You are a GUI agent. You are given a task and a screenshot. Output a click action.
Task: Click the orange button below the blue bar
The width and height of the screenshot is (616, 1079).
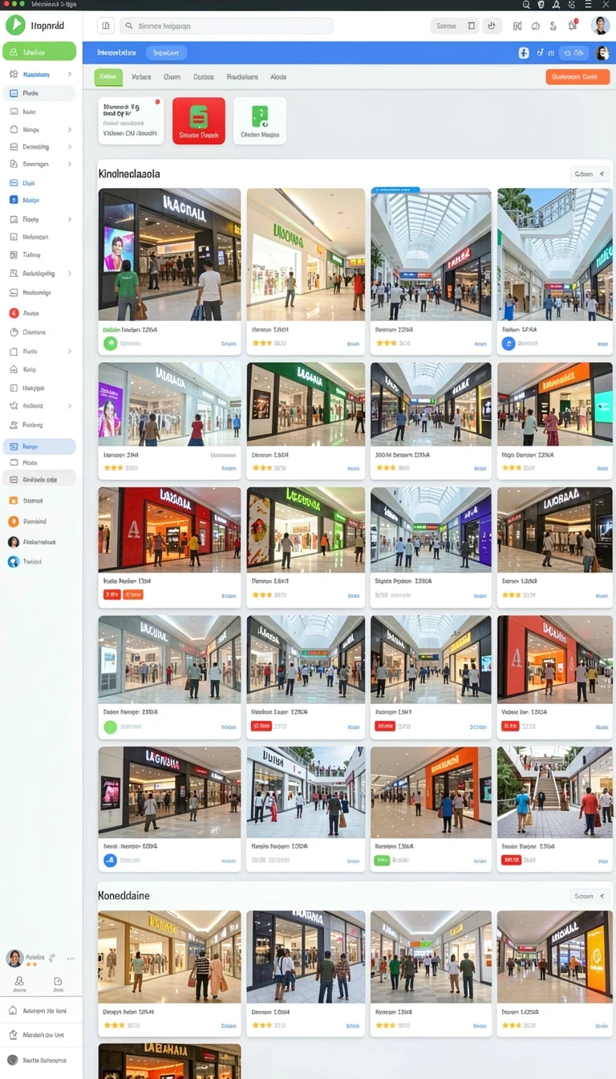point(577,77)
